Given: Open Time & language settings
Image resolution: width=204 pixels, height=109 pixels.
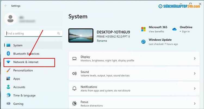Looking at the screenshot, I should (x=33, y=95).
